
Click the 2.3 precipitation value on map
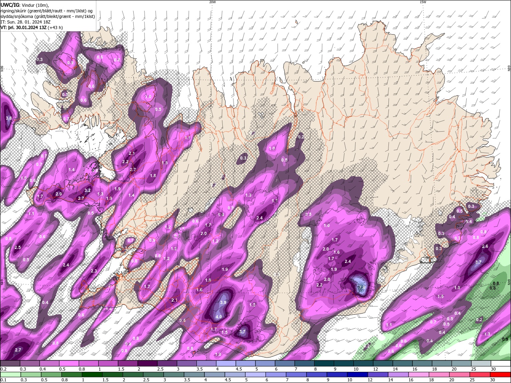click(94, 271)
